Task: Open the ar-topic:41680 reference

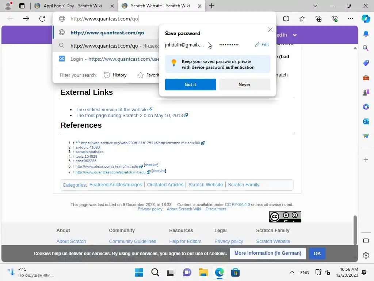Action: point(88,147)
